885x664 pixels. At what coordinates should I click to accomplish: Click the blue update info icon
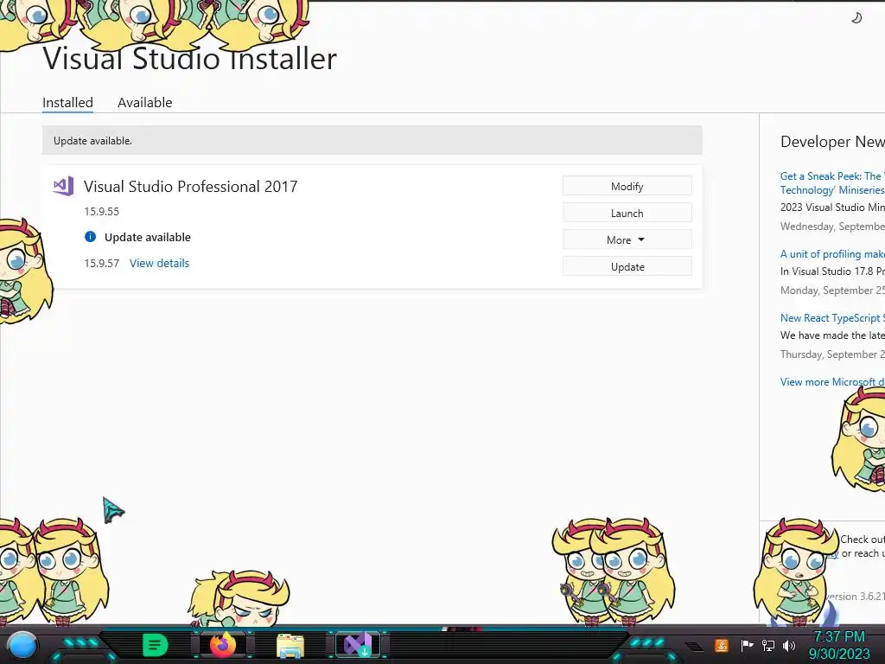(90, 237)
